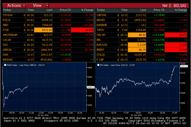Select the GRECIA ticker row
This screenshot has width=191, height=127.
click(7, 50)
